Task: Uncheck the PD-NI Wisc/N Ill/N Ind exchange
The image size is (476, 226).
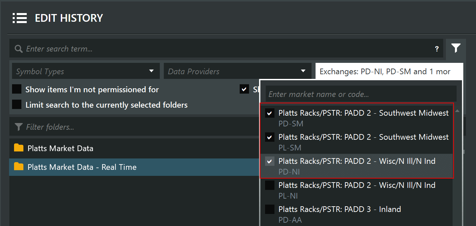Action: click(x=270, y=161)
